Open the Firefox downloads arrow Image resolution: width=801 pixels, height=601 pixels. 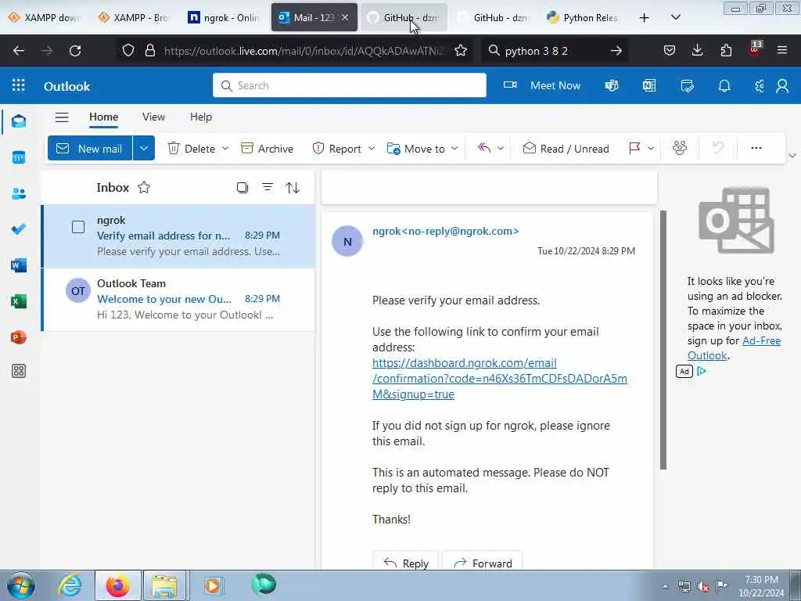[x=697, y=50]
